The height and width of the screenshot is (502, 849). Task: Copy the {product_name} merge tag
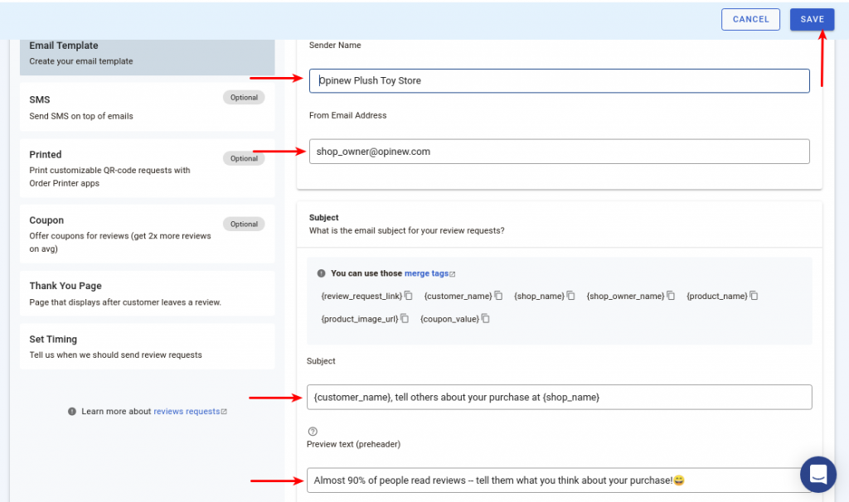[754, 296]
